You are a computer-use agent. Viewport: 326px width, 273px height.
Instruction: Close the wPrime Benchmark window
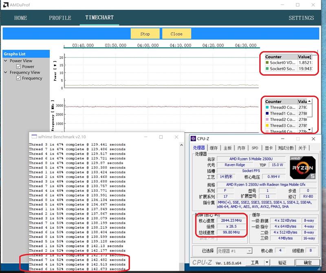click(176, 137)
